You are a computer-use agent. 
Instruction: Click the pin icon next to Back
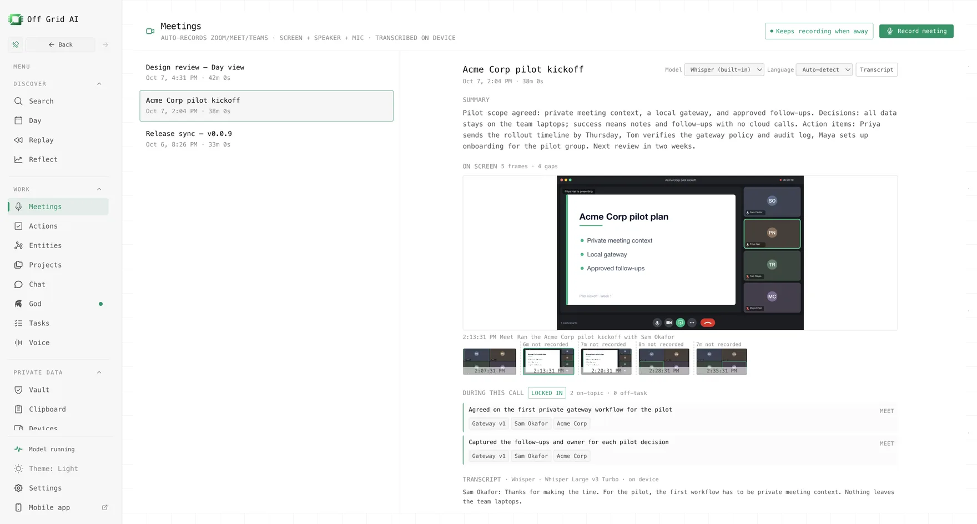coord(16,44)
